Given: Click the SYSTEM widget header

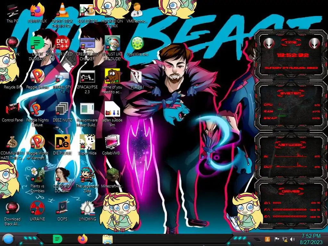Looking at the screenshot, I should tap(291, 93).
